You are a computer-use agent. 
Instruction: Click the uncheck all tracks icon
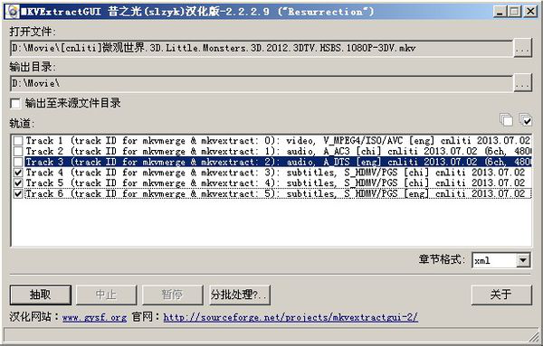[506, 120]
